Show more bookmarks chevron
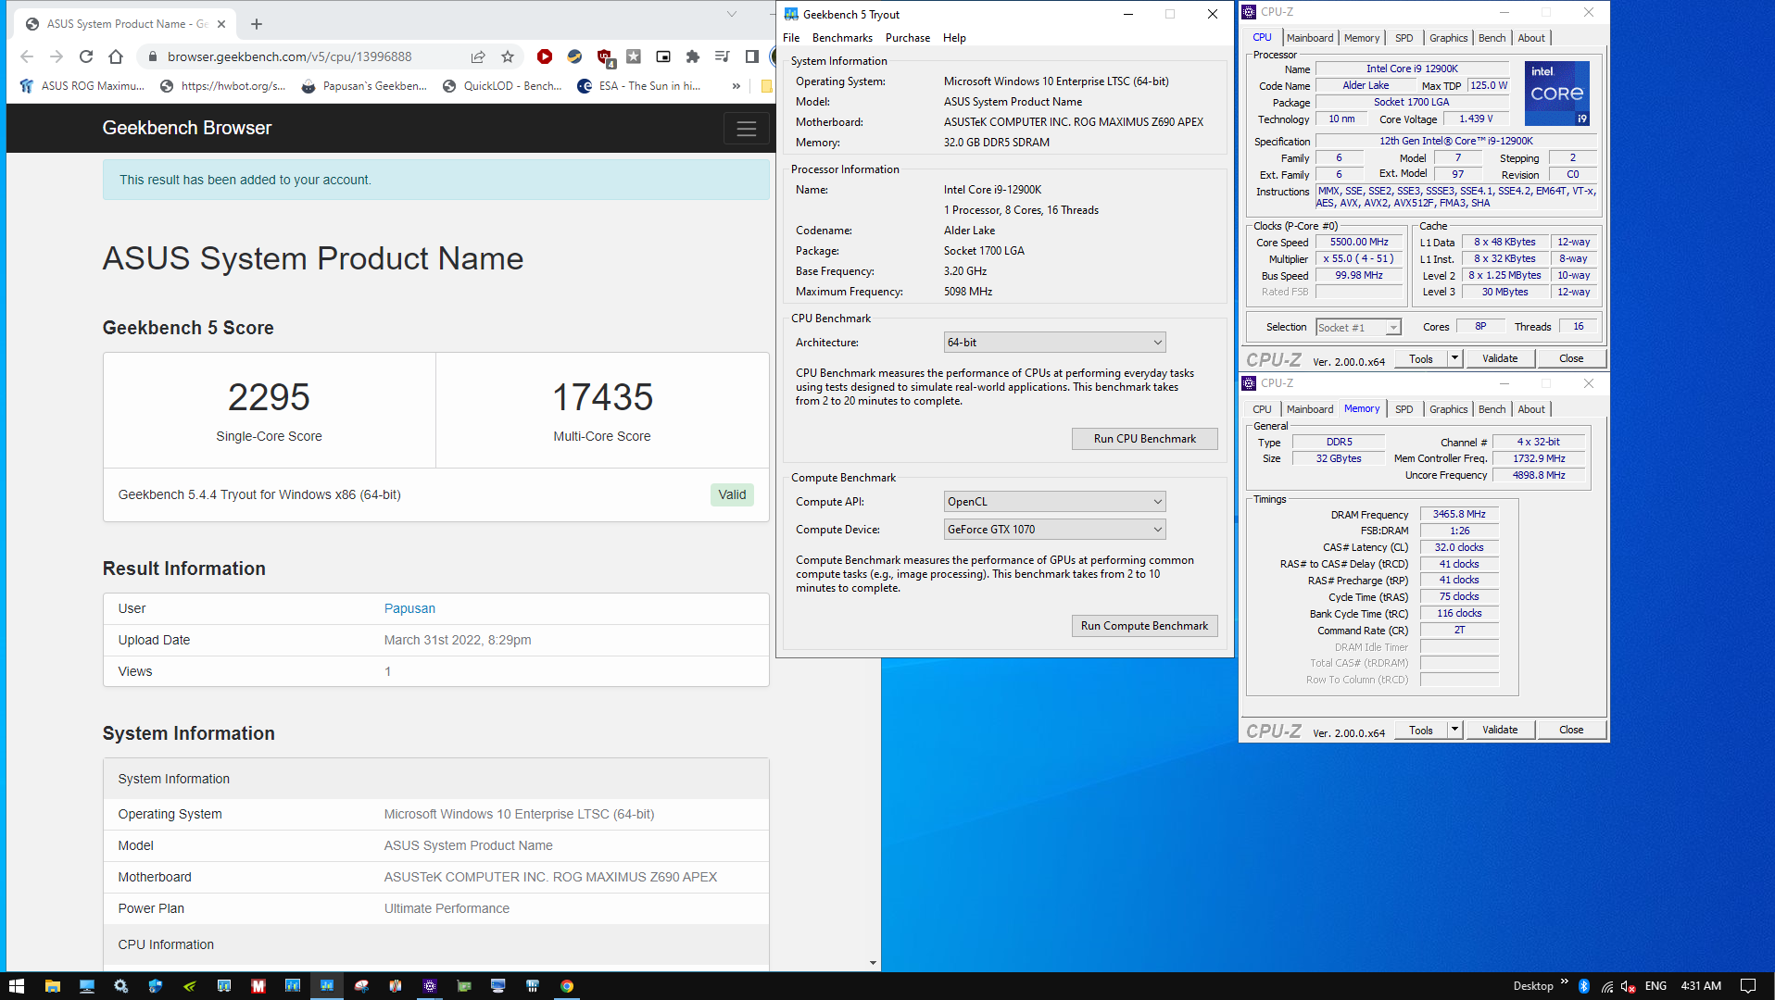The height and width of the screenshot is (1000, 1775). point(736,86)
